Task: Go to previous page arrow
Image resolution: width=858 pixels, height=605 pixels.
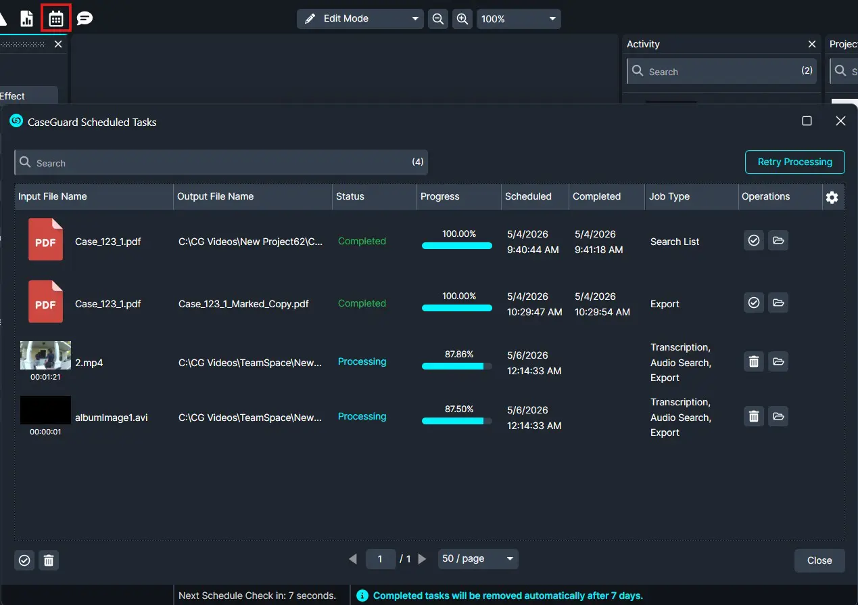Action: pos(352,559)
